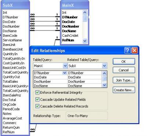Select DocNumber field in SubX table
The width and height of the screenshot is (147, 136).
11,26
